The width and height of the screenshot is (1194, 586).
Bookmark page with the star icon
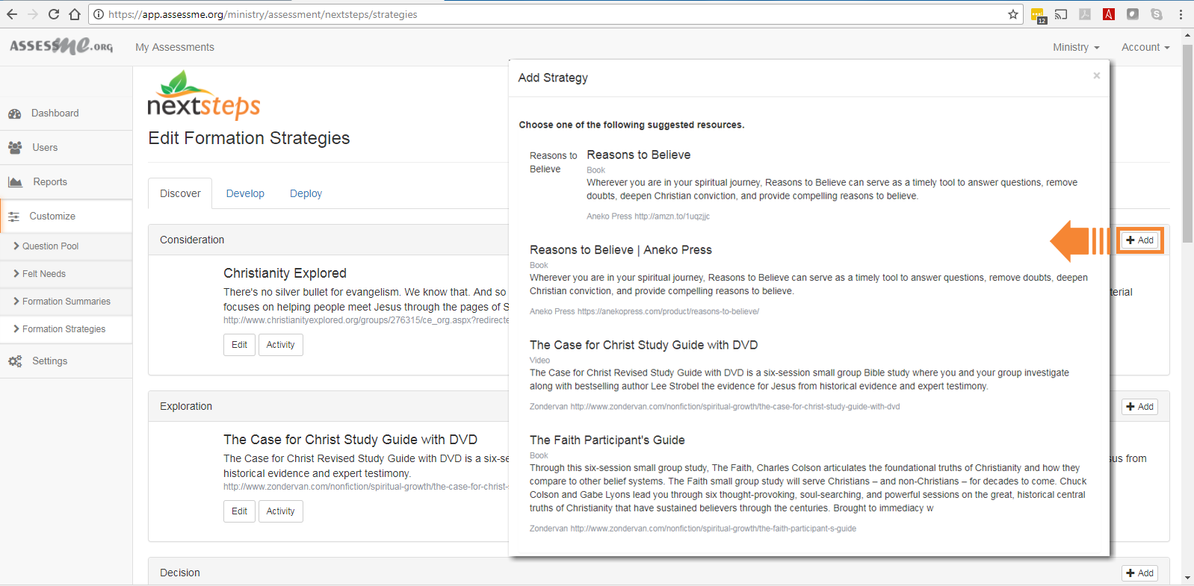click(1013, 14)
